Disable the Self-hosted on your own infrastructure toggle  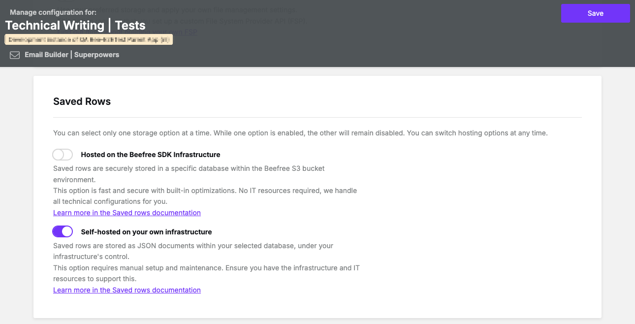pos(63,231)
